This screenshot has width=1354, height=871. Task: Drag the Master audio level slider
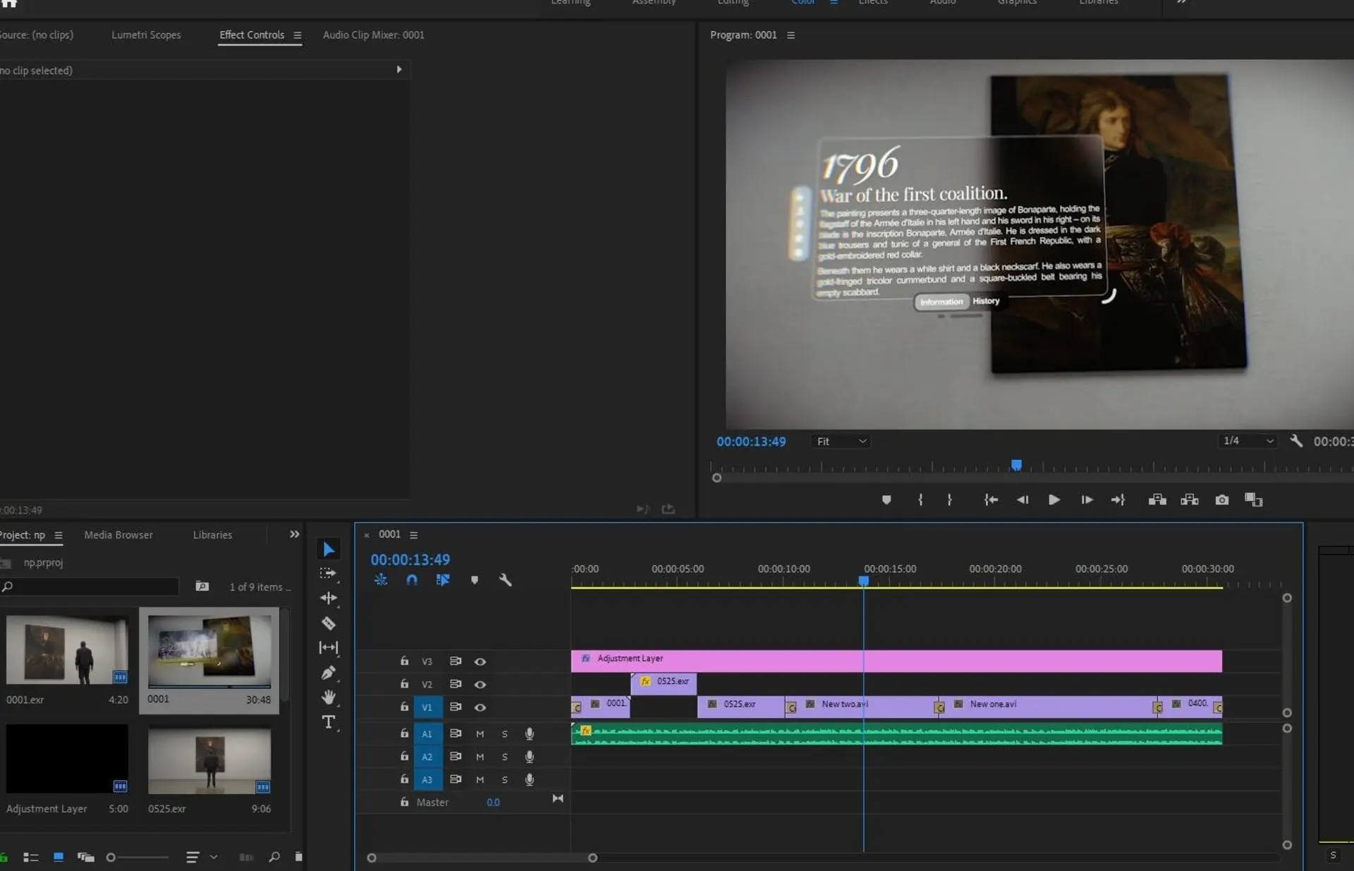point(492,801)
